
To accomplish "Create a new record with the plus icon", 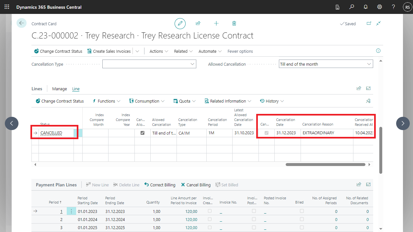I will point(216,23).
